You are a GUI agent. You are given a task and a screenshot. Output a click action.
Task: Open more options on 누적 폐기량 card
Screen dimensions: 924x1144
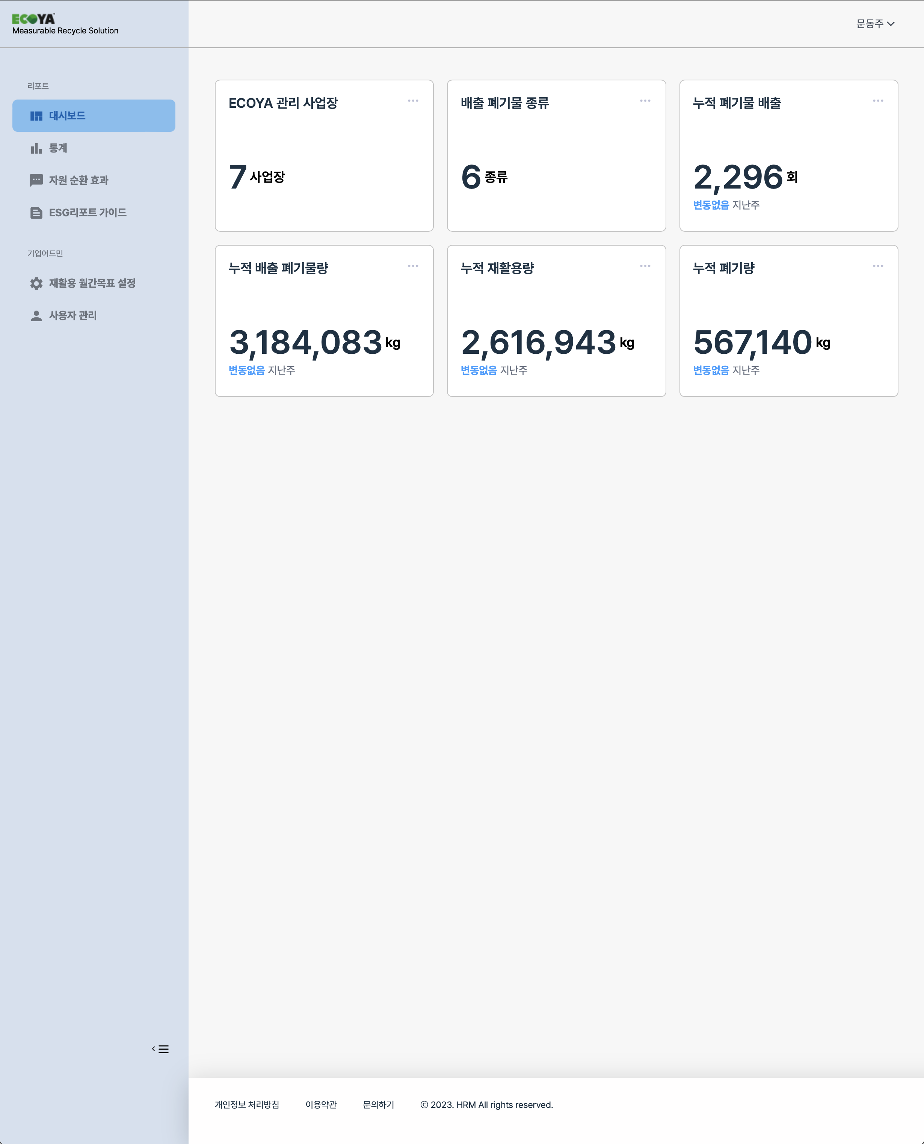(x=878, y=266)
